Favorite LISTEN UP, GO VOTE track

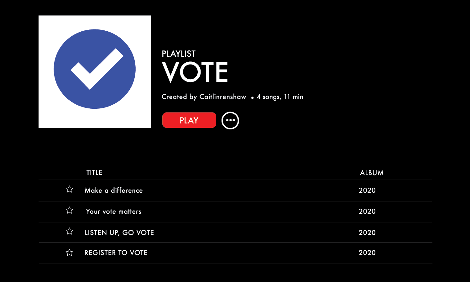(x=69, y=231)
